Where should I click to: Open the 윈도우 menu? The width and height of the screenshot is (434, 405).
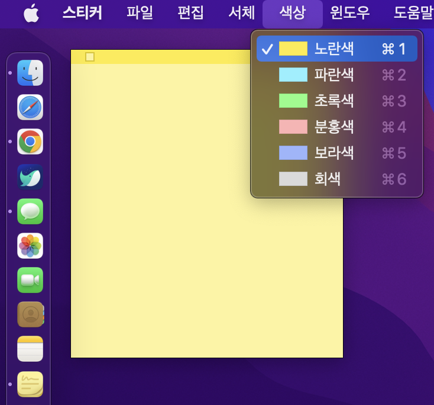[x=350, y=13]
